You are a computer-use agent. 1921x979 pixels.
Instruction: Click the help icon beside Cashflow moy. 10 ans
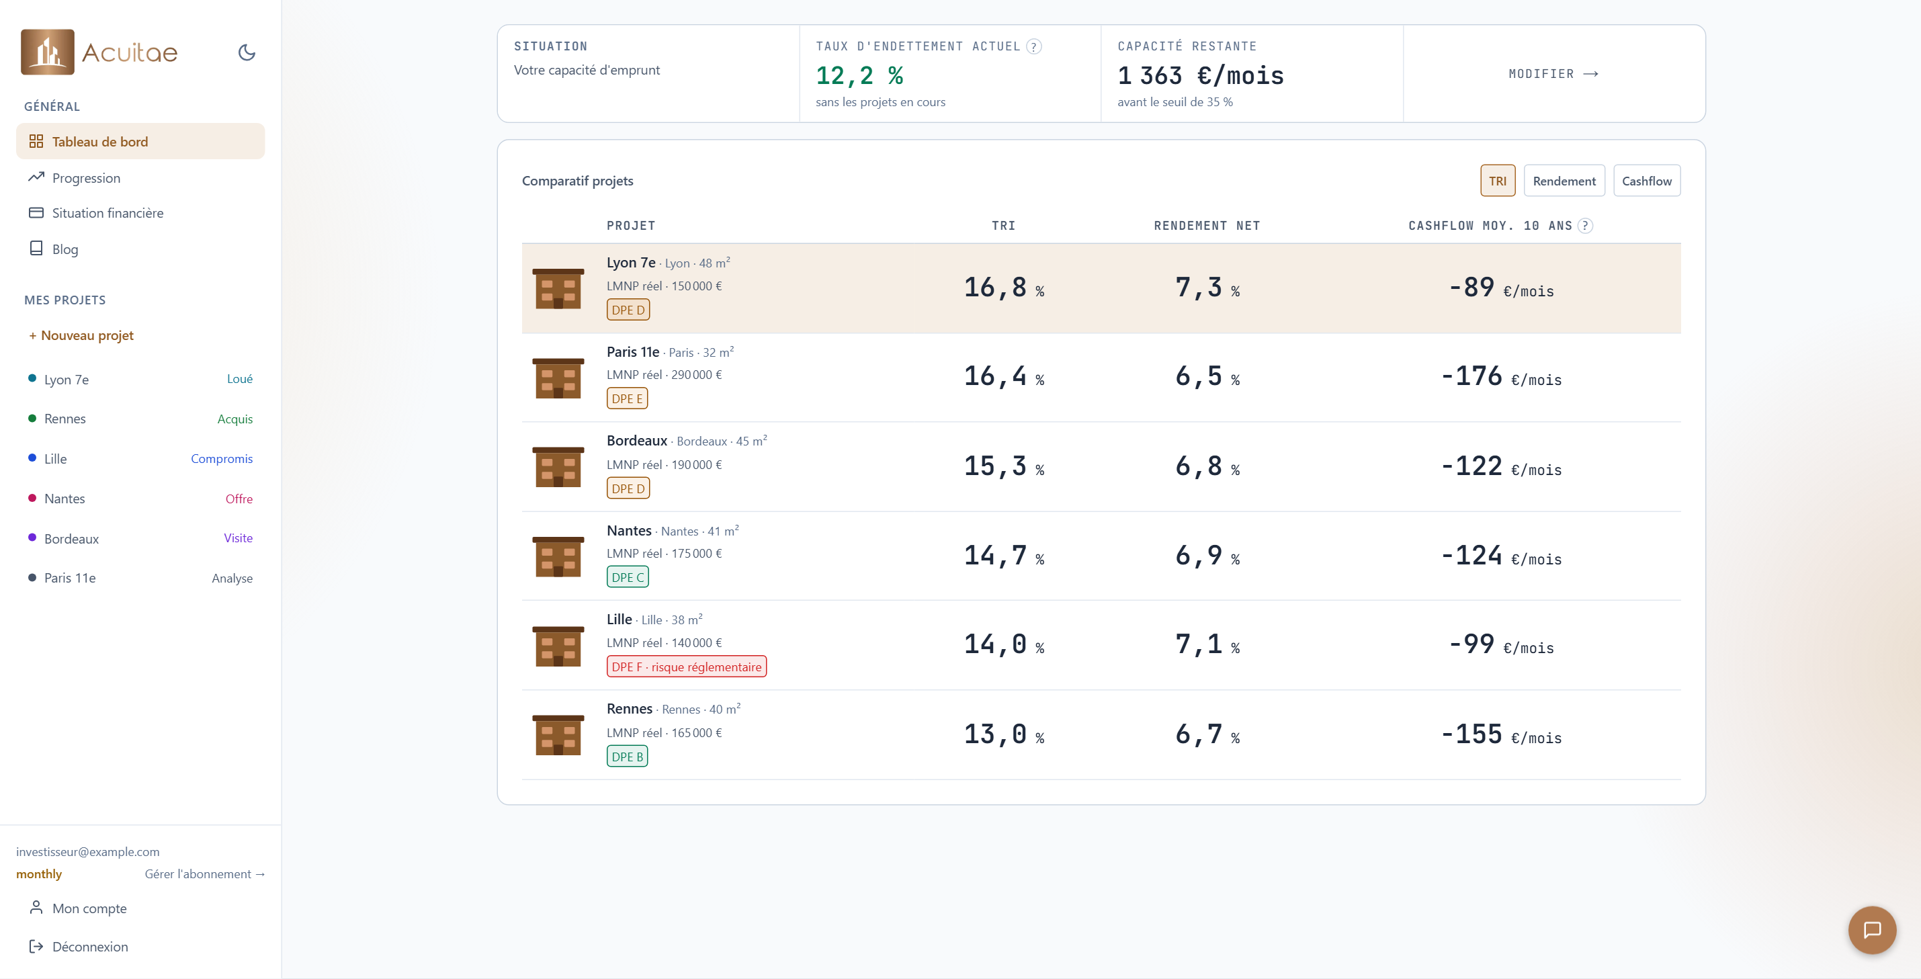click(1586, 225)
